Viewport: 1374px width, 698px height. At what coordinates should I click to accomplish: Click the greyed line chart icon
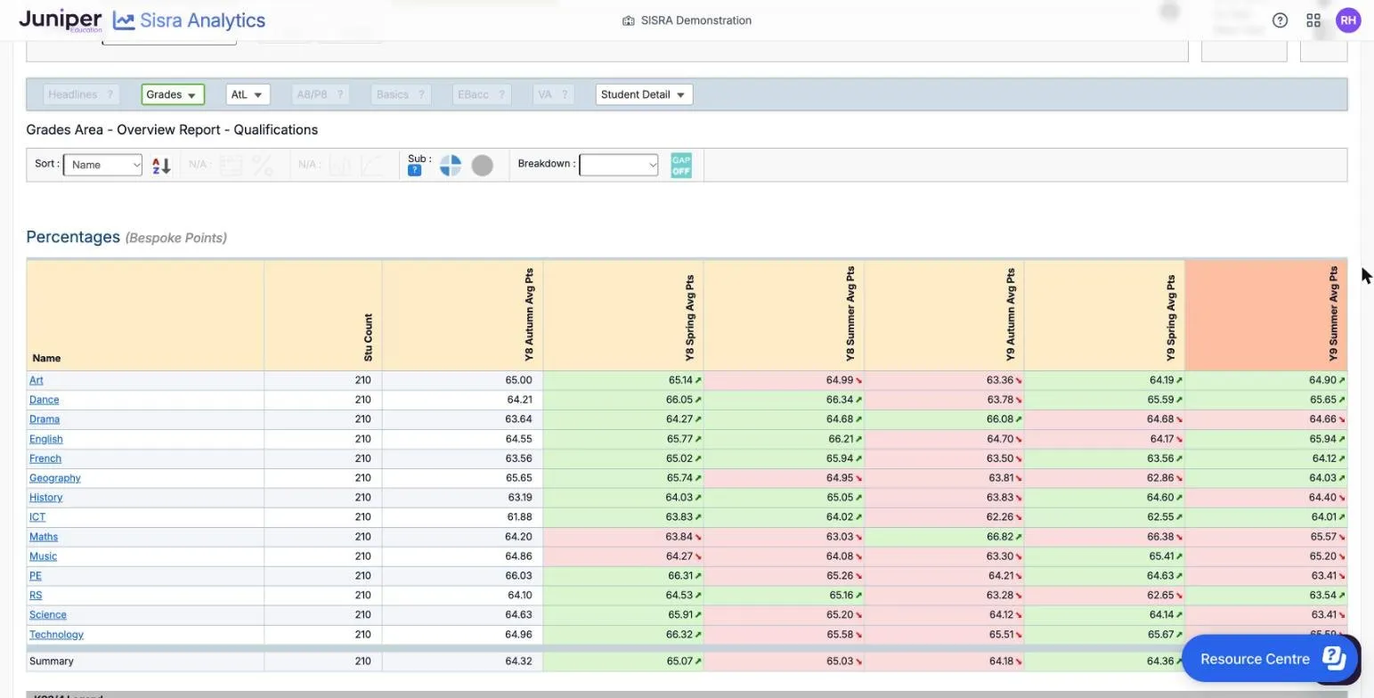pos(371,166)
